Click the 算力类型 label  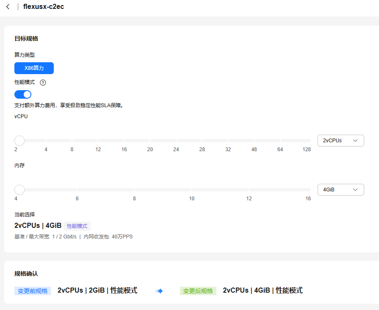(25, 55)
